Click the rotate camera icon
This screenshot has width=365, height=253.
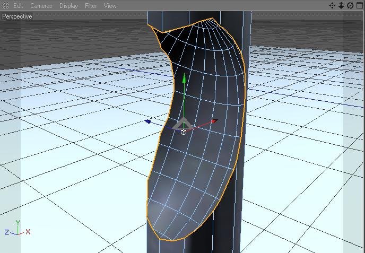click(350, 5)
